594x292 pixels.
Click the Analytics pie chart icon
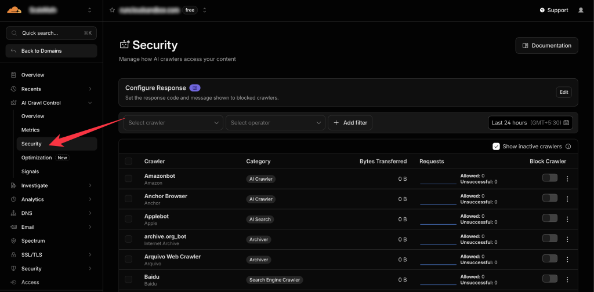point(14,199)
